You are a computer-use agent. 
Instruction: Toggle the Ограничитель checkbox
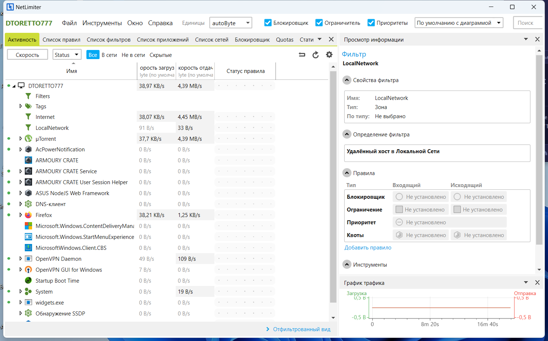[x=319, y=23]
